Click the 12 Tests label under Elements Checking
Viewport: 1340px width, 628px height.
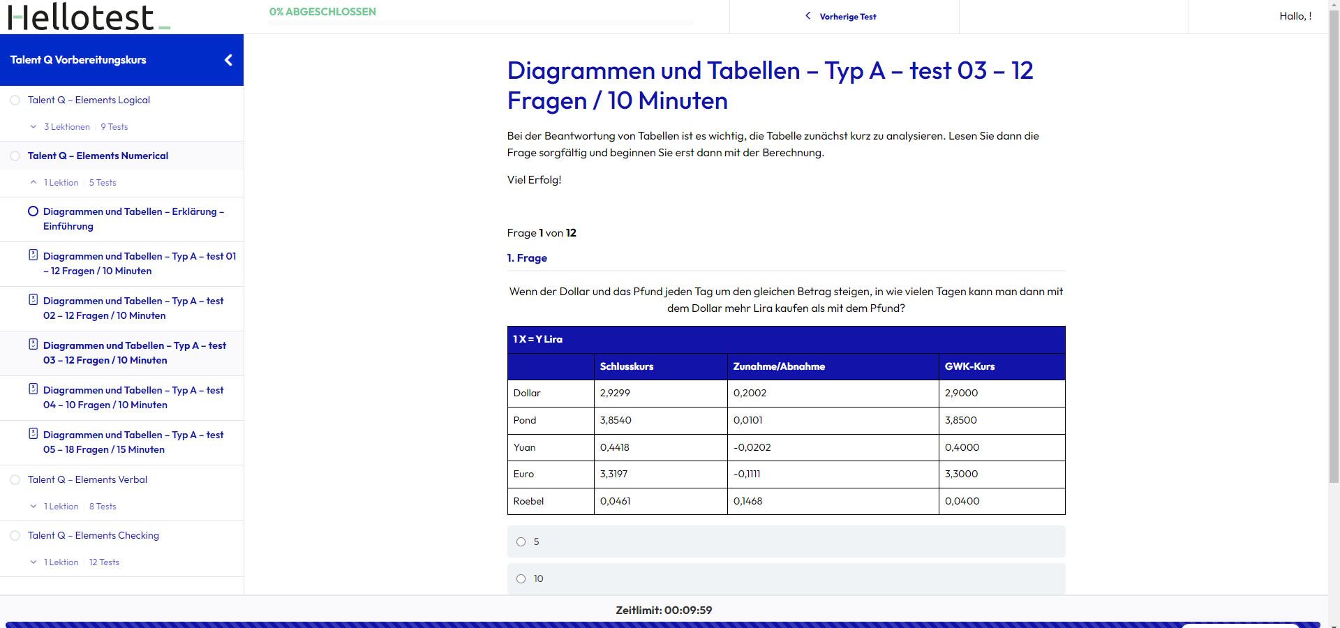coord(104,562)
